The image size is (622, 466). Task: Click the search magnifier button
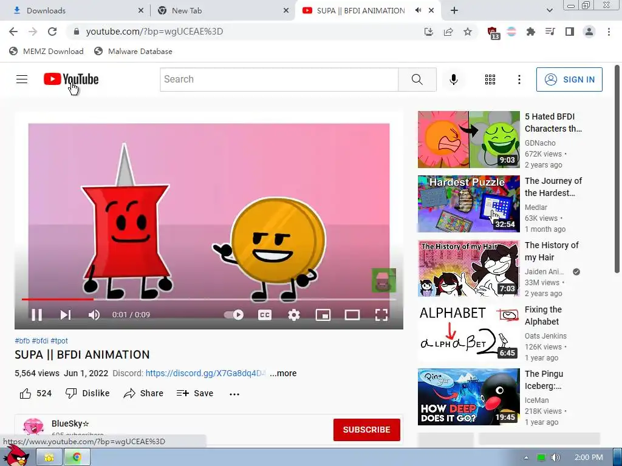417,79
